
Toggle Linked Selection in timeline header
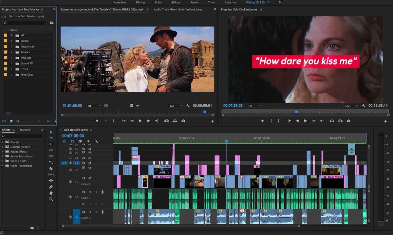80,141
